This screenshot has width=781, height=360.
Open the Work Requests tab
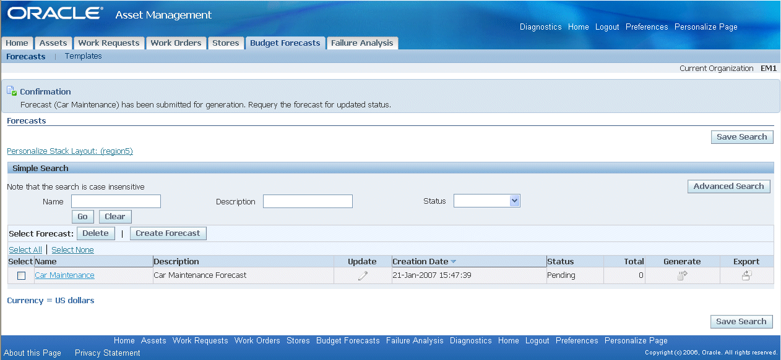(109, 43)
